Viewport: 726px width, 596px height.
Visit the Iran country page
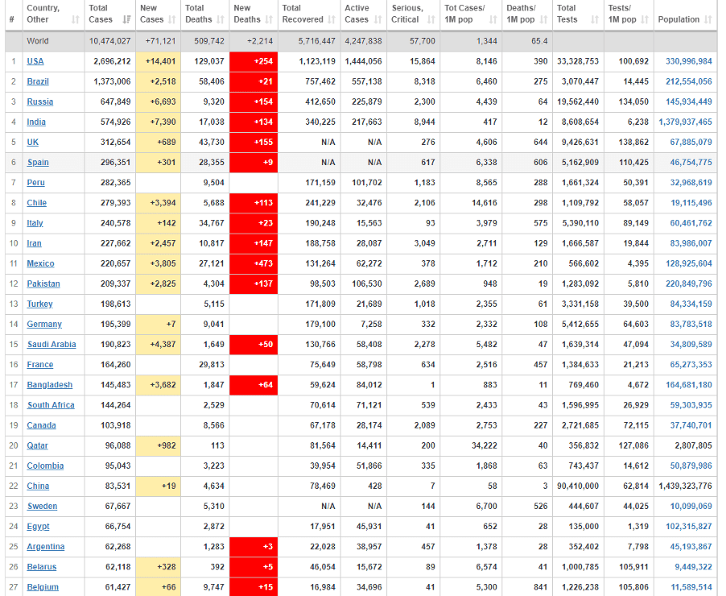coord(35,243)
